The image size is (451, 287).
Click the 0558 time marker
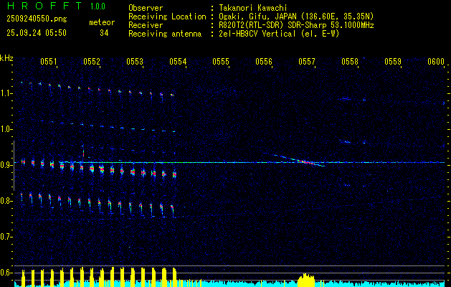350,62
